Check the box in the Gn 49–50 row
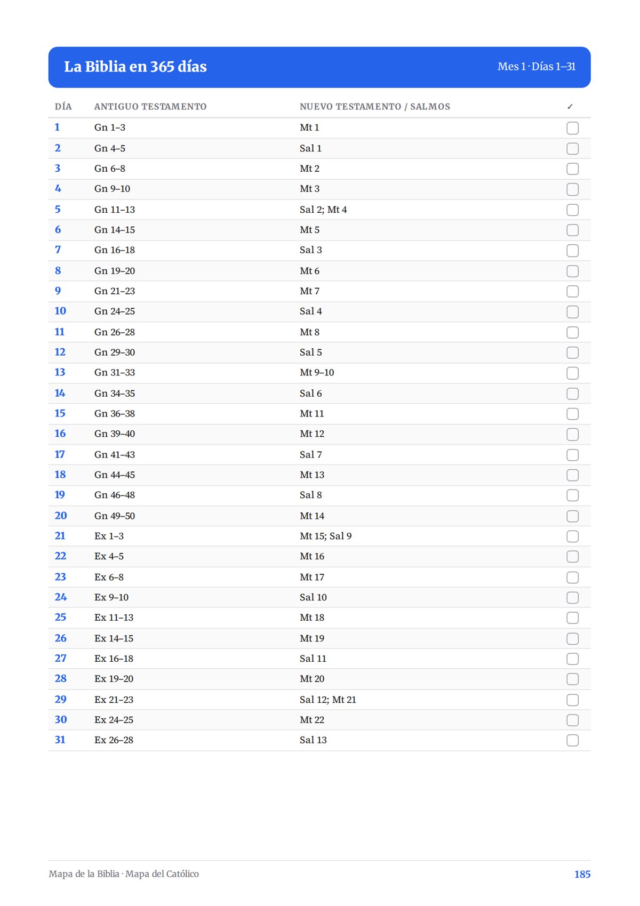This screenshot has height=906, width=640. click(x=572, y=517)
